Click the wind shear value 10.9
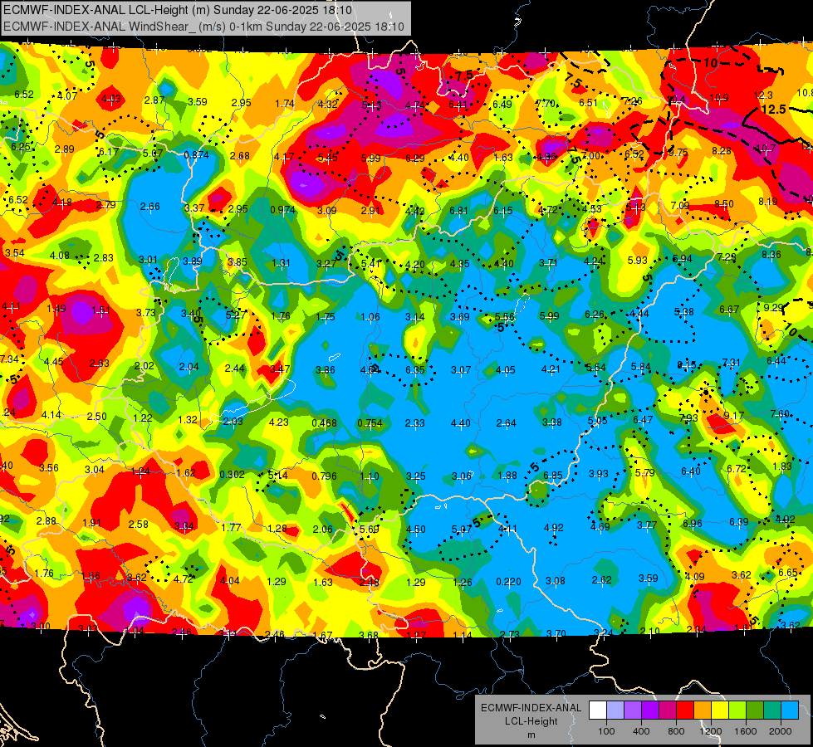Screen dimensions: 813x747 pyautogui.click(x=719, y=97)
